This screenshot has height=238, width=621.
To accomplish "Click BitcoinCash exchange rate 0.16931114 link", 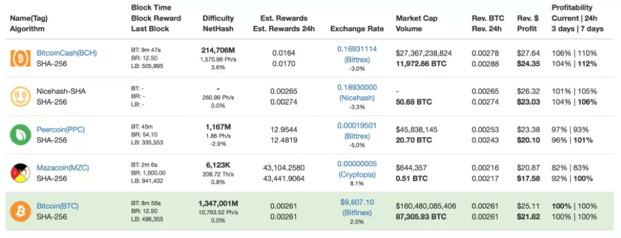I will [x=357, y=49].
